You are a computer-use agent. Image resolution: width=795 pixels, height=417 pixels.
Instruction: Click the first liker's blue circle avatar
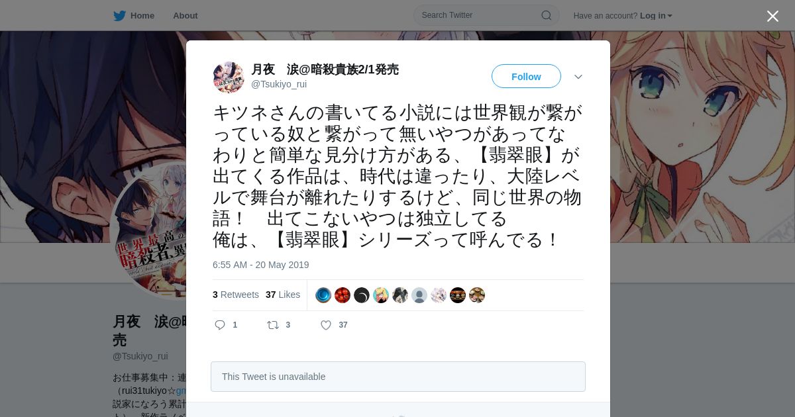[x=323, y=295]
